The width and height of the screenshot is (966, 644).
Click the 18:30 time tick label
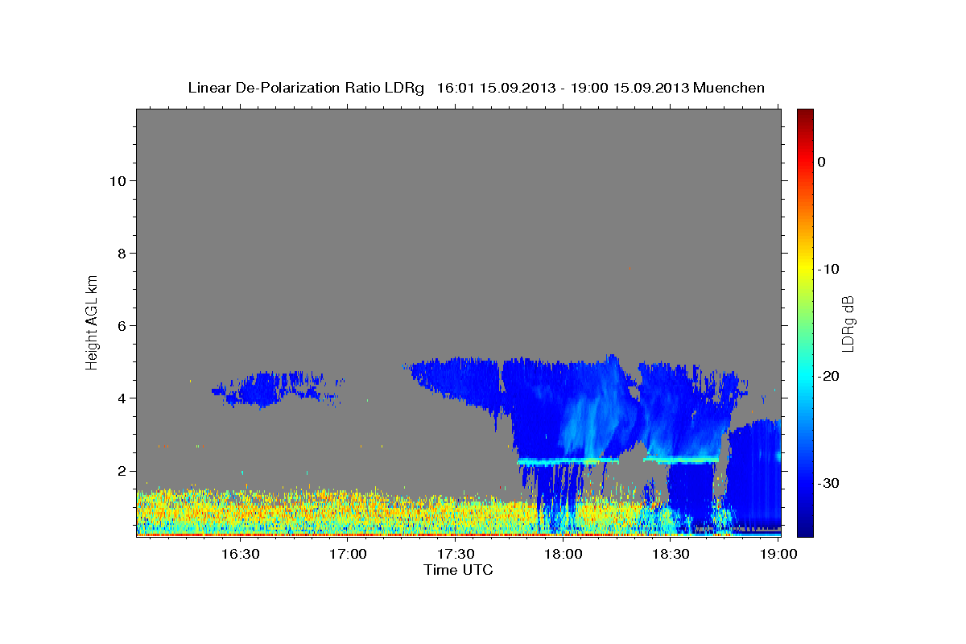coord(671,554)
